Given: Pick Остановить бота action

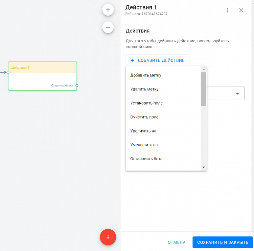Looking at the screenshot, I should [146, 159].
